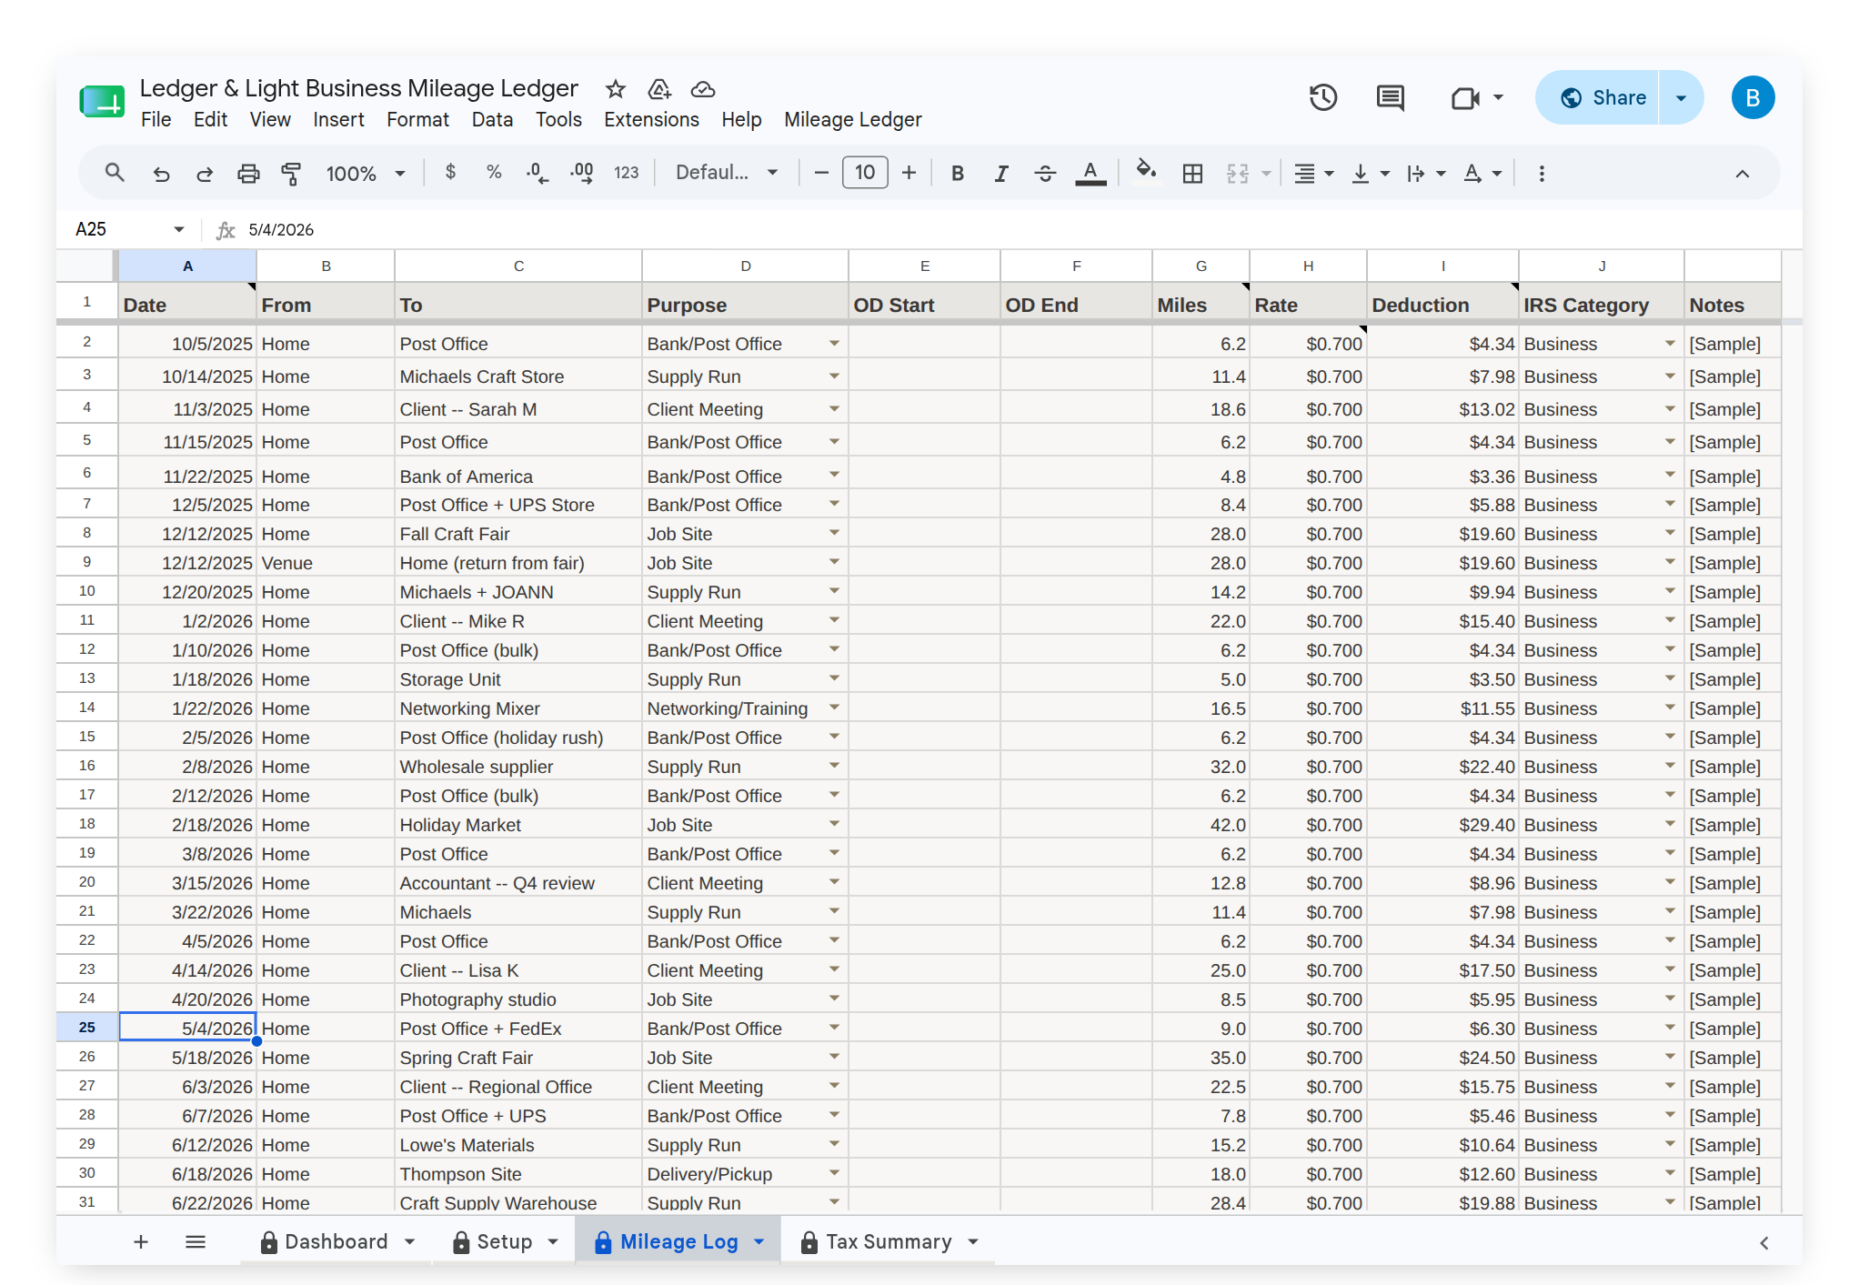This screenshot has width=1859, height=1285.
Task: Increase font size plus button
Action: point(909,173)
